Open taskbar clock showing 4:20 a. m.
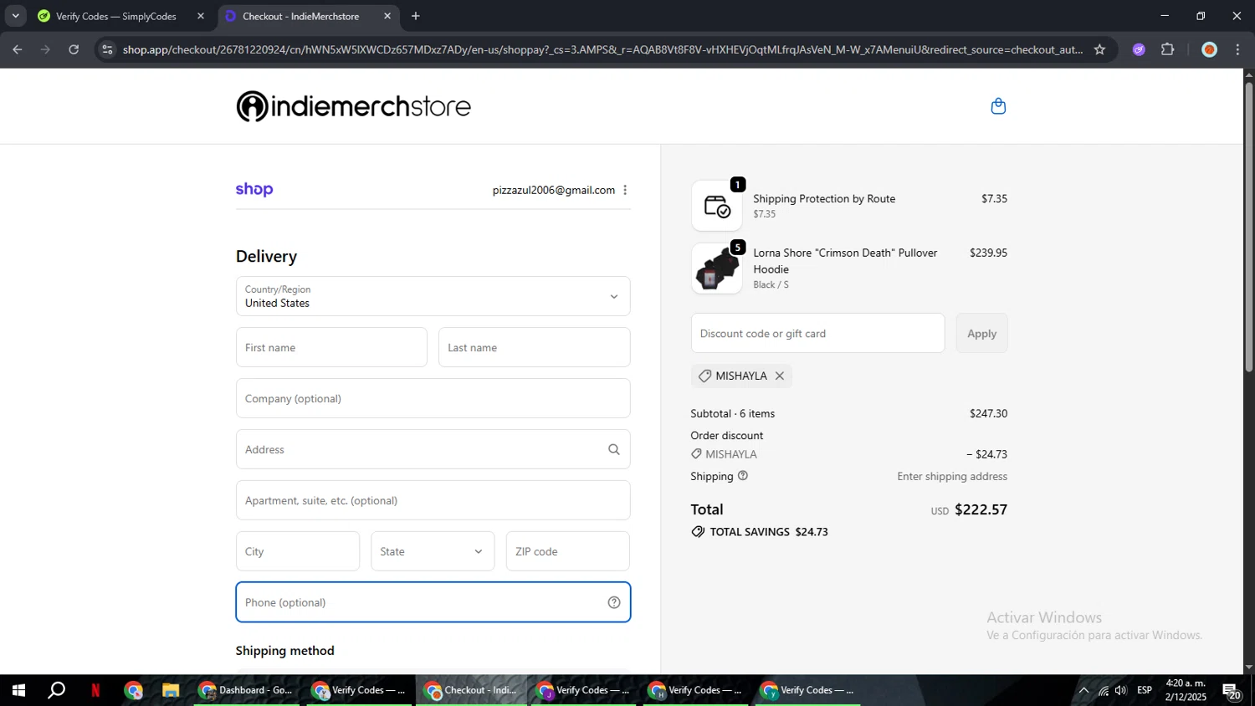The image size is (1255, 706). 1186,690
